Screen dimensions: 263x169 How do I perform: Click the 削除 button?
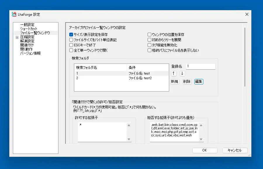click(187, 82)
